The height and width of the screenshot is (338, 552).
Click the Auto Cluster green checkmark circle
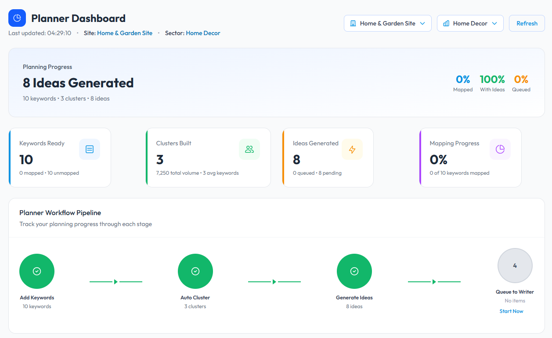pyautogui.click(x=195, y=271)
